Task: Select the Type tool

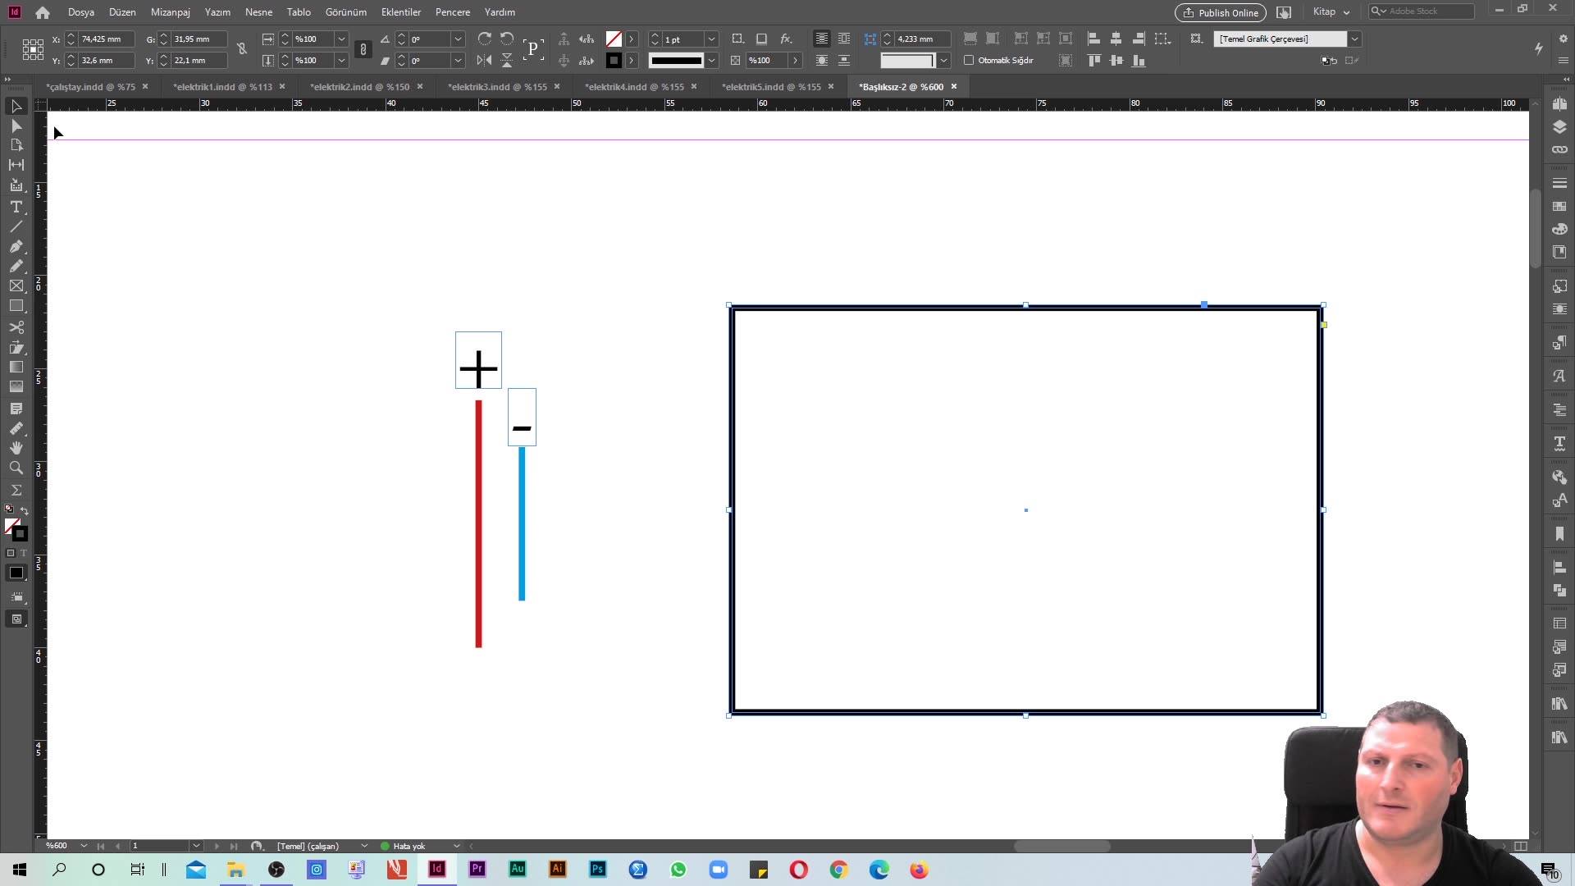Action: tap(16, 207)
